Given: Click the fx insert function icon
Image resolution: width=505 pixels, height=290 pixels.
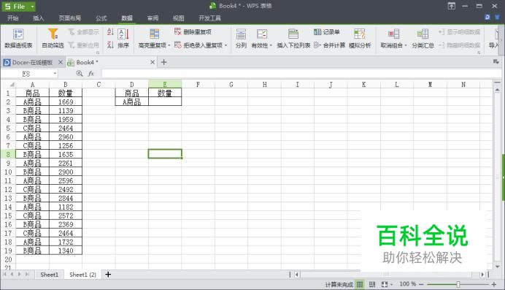Looking at the screenshot, I should click(x=90, y=74).
